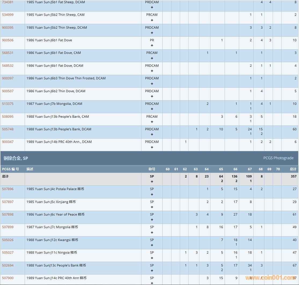Open PCGS number 502694 link
Viewport: 299px width, 285px height.
(x=8, y=265)
